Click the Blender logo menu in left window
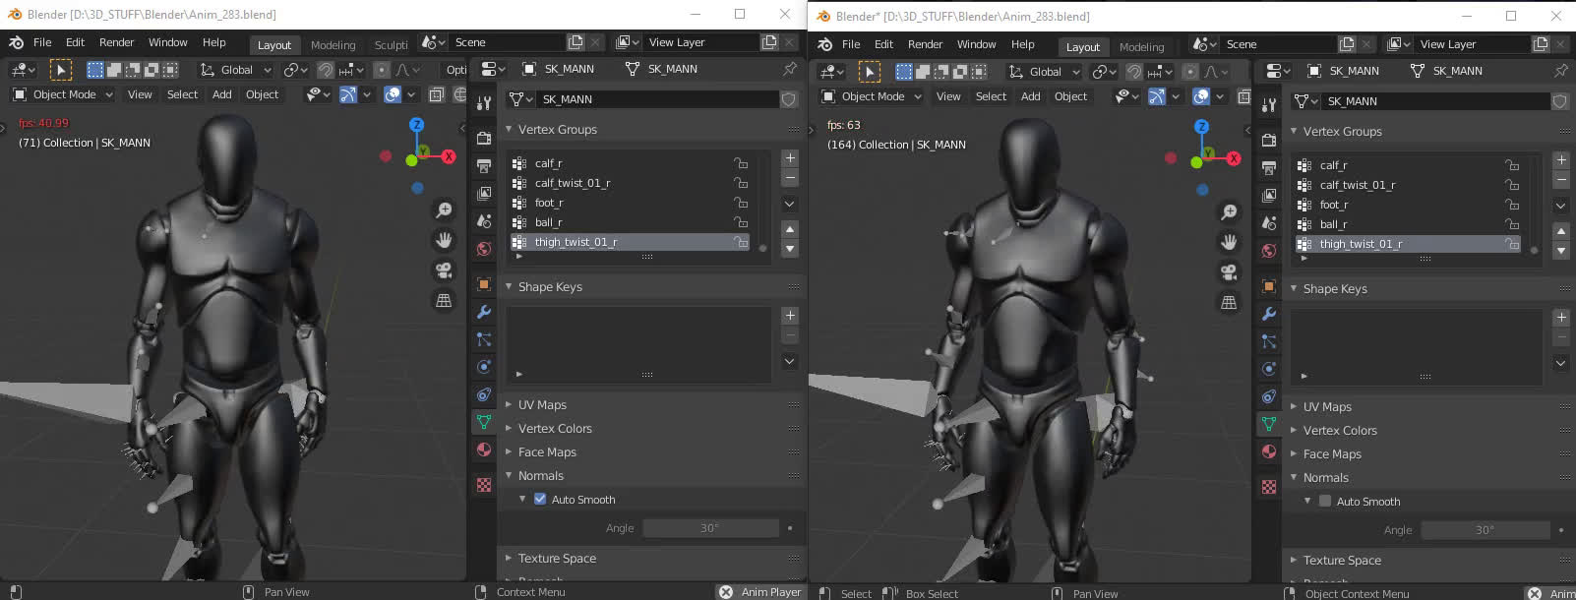Viewport: 1576px width, 600px height. (17, 42)
